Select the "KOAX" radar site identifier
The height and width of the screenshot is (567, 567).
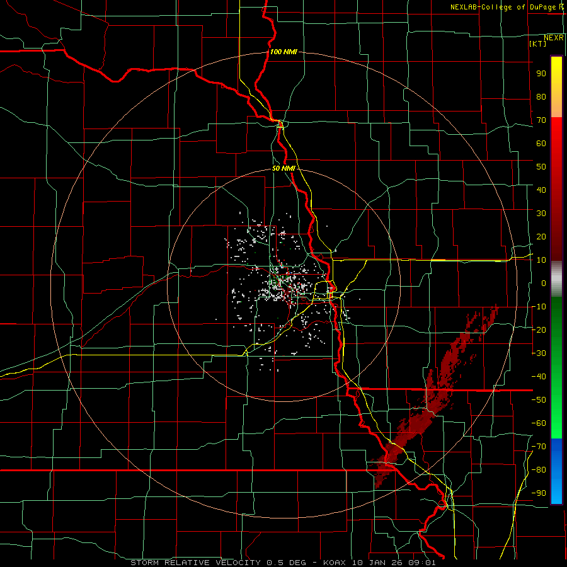(335, 563)
